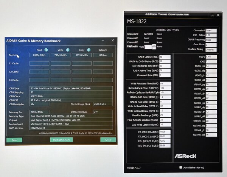Enable the Auto Refresh checkbox
Screen dimensions: 227x177
[180, 167]
